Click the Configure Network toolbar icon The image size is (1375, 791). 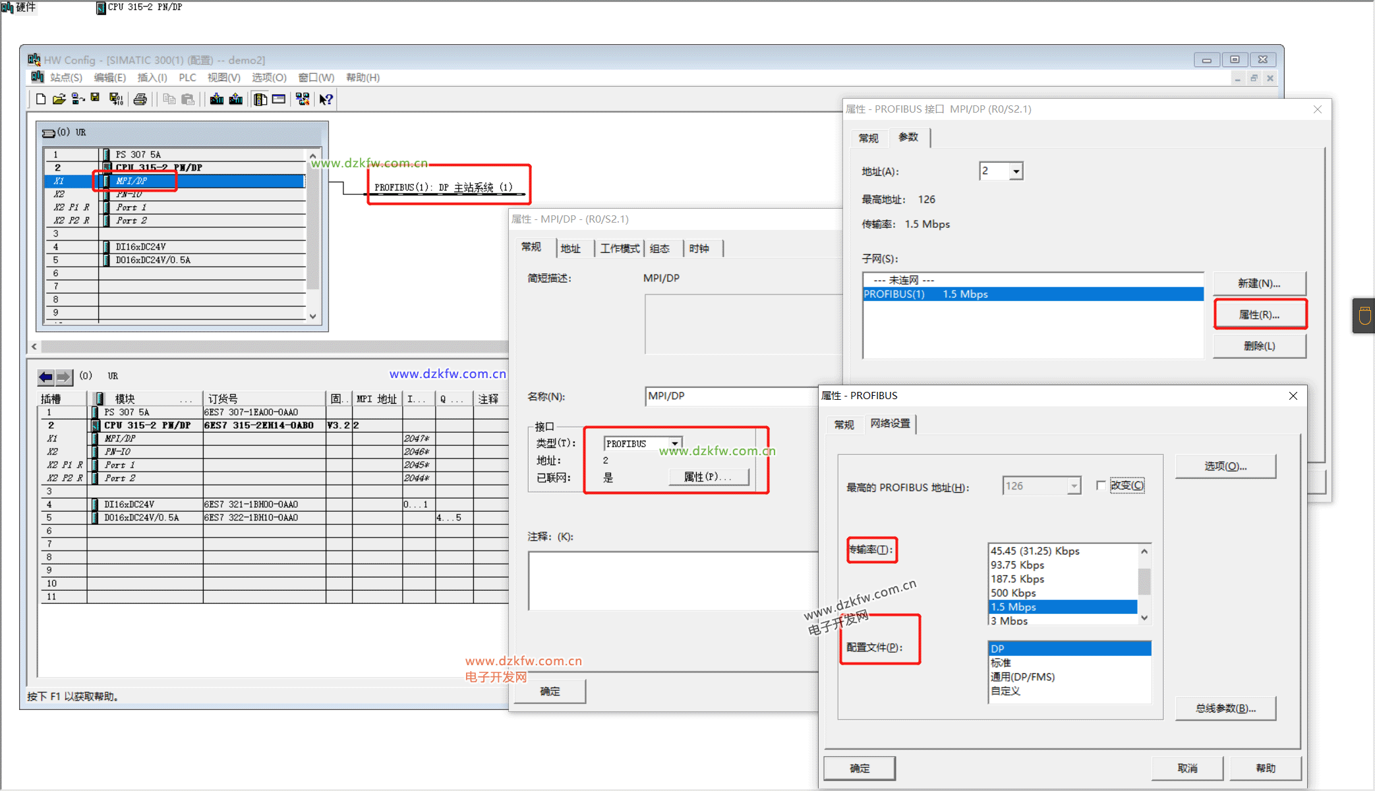[303, 99]
